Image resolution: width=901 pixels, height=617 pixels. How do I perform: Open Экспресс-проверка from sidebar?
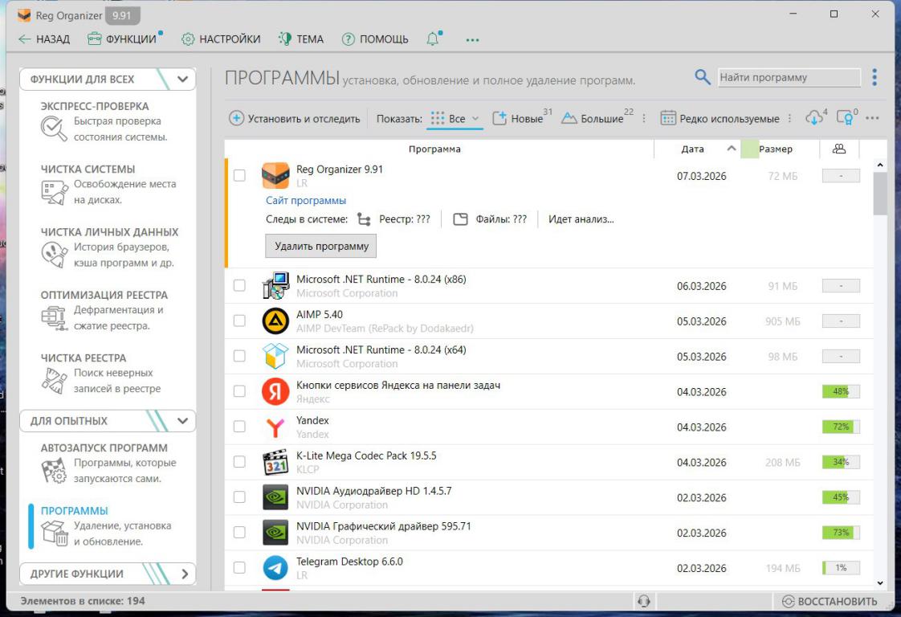95,106
